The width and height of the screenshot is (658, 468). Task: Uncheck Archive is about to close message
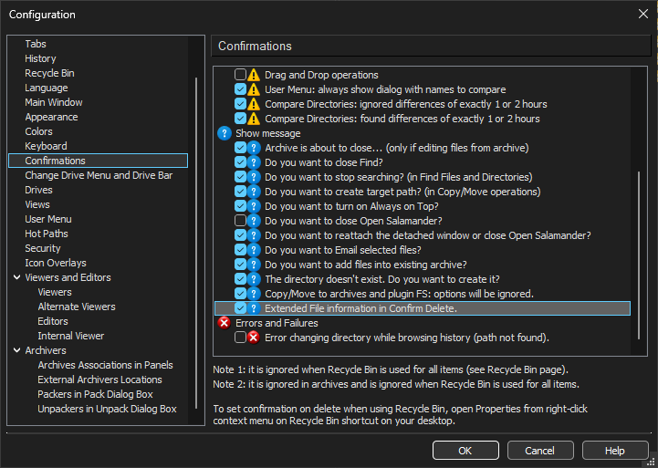click(240, 148)
